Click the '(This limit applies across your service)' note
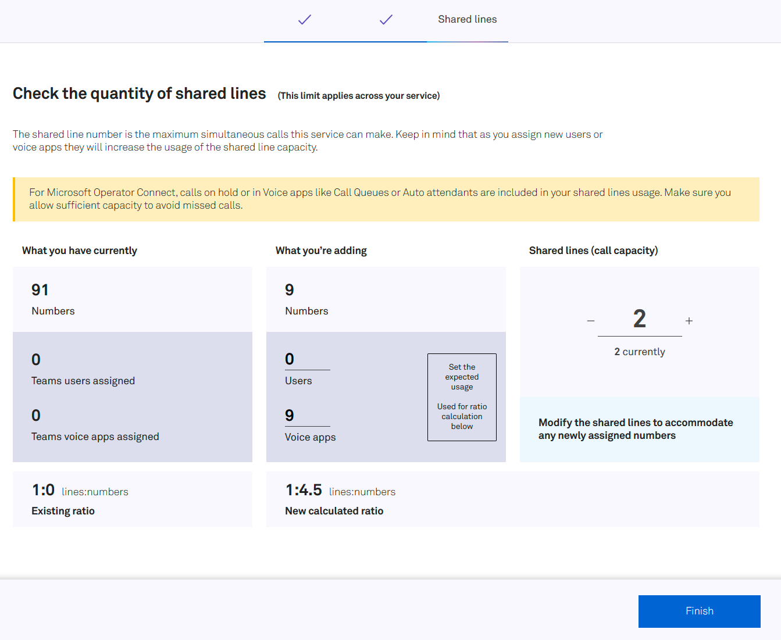 click(x=359, y=96)
